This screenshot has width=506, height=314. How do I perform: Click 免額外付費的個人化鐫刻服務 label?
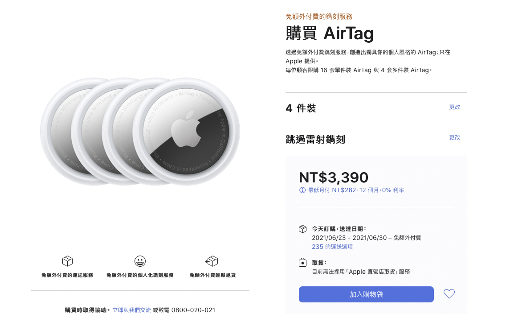pyautogui.click(x=140, y=275)
